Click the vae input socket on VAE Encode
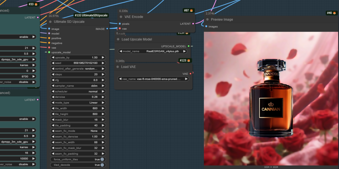Viewport: 339px width, 169px height. tap(120, 28)
